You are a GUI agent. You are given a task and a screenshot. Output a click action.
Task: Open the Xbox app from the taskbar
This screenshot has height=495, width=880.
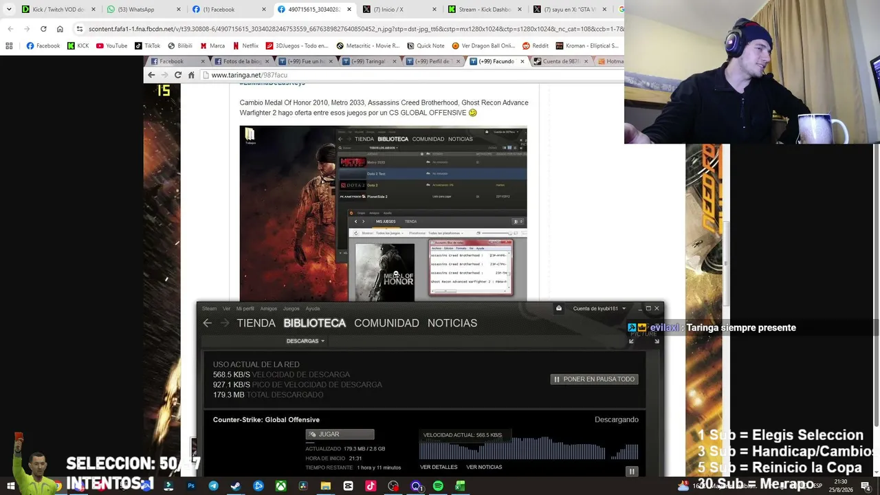280,486
